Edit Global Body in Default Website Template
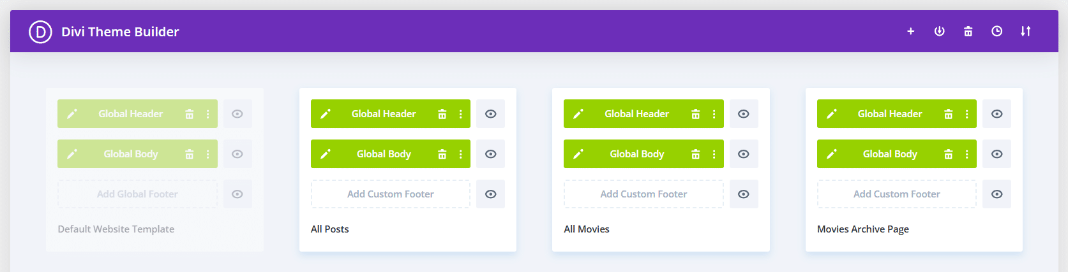The height and width of the screenshot is (272, 1068). pyautogui.click(x=72, y=154)
